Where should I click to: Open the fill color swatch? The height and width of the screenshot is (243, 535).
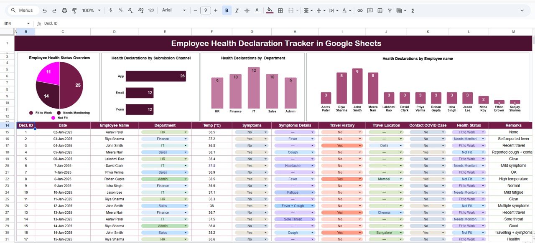tap(270, 10)
